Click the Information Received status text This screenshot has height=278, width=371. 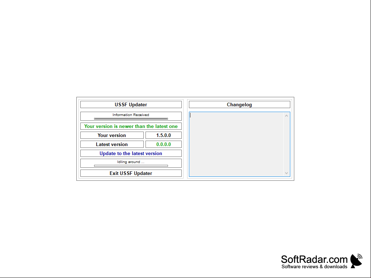pos(131,115)
